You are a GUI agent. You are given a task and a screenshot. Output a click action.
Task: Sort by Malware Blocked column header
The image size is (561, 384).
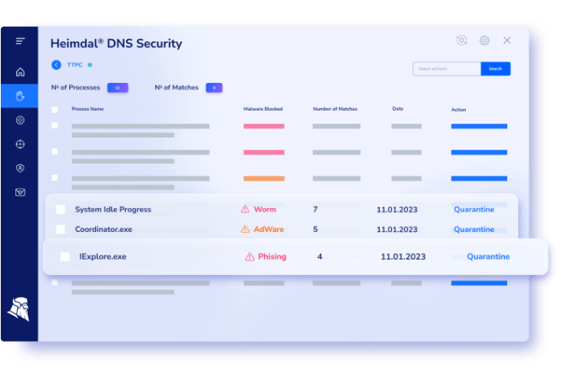tap(263, 109)
